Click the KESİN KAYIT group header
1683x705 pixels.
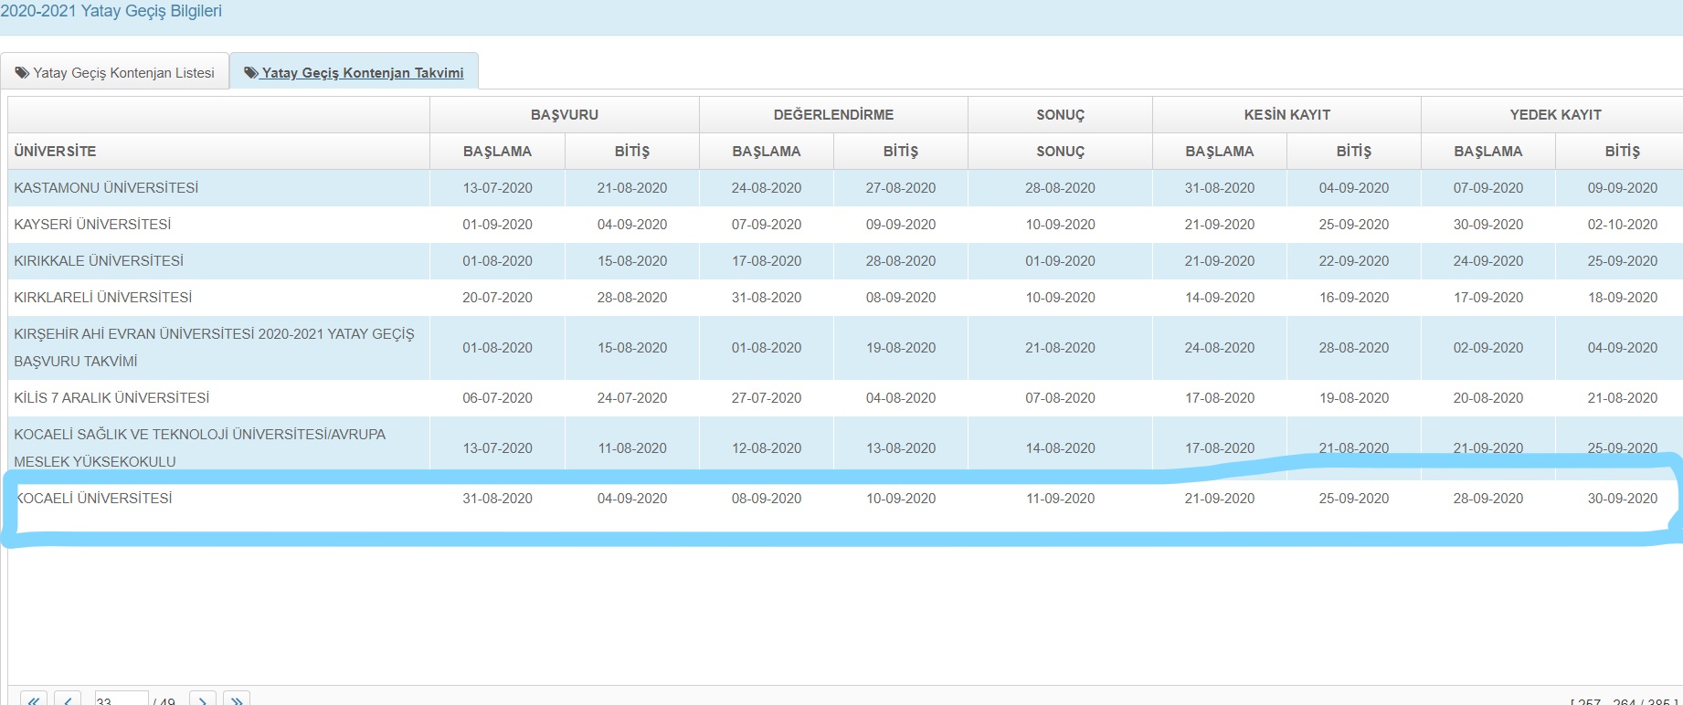[1286, 114]
